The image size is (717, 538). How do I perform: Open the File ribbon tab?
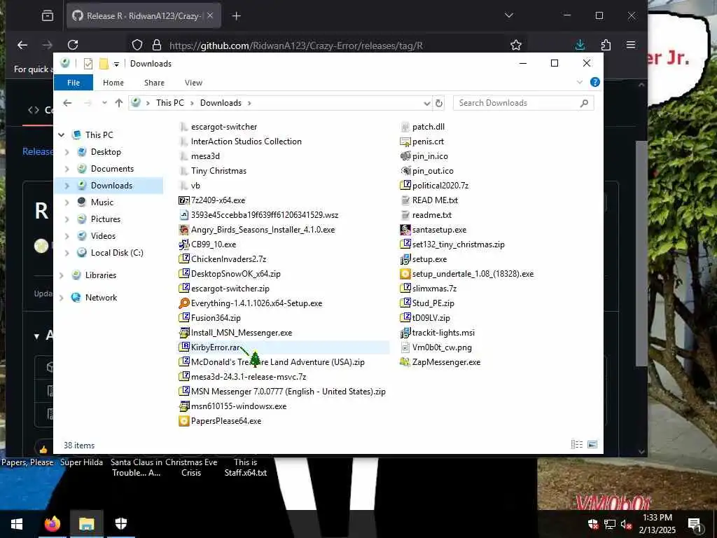point(74,83)
